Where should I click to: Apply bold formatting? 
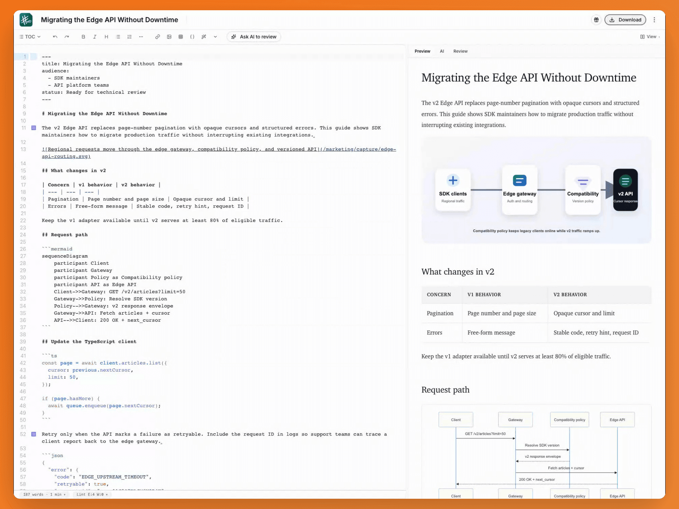83,37
